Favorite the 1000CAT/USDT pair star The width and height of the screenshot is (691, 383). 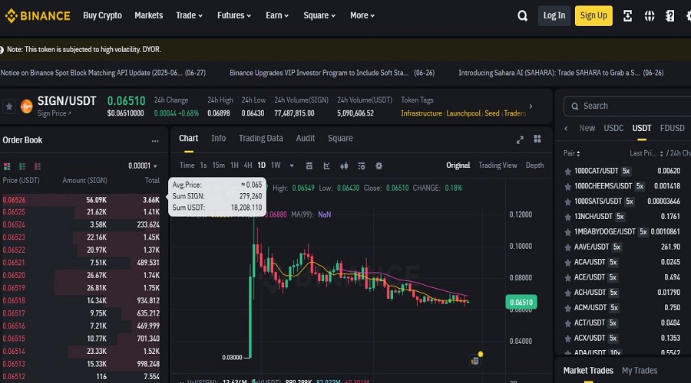pos(567,172)
